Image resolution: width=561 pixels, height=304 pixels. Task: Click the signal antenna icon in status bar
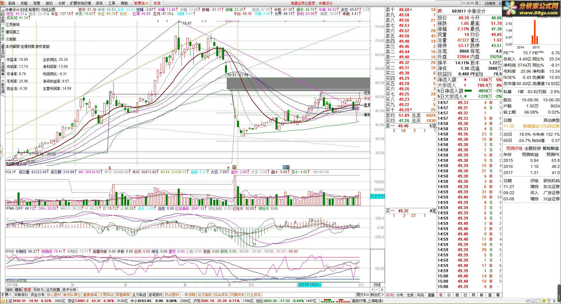point(548,301)
